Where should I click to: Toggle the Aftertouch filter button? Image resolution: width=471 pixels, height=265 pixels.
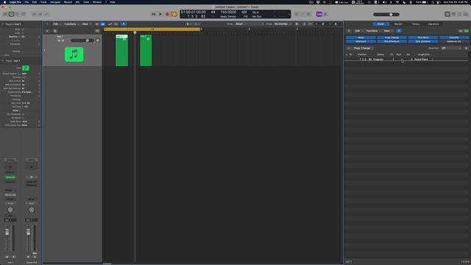pos(361,41)
